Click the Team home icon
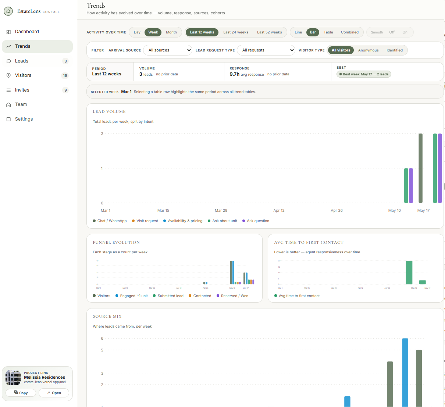Screen dimensions: 445x407 pos(8,105)
